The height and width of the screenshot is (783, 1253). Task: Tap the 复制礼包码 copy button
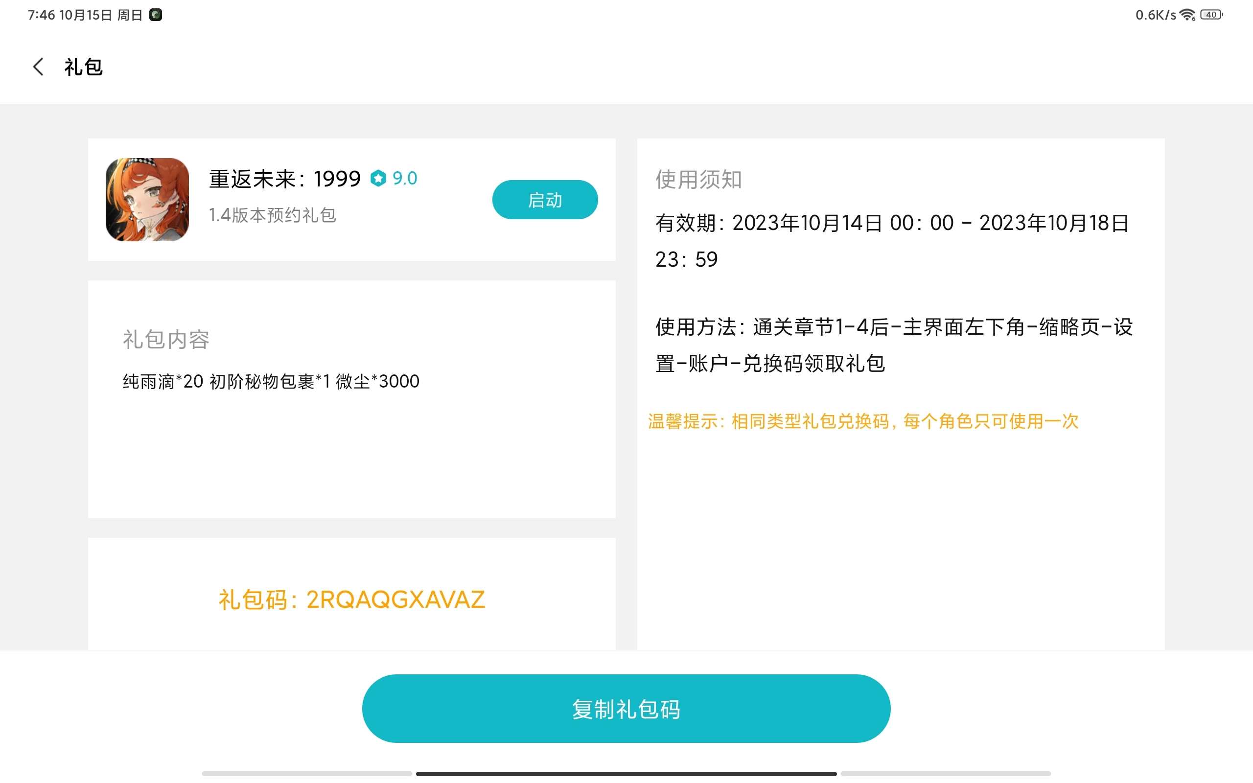tap(626, 709)
